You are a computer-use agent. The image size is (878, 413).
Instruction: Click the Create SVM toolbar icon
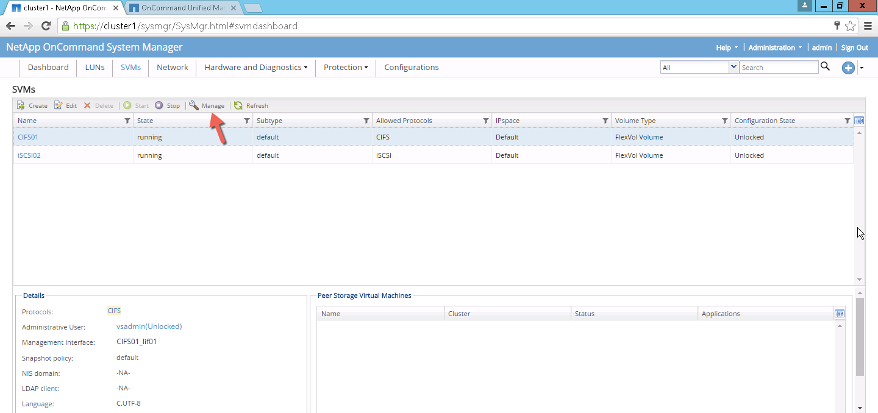click(21, 105)
